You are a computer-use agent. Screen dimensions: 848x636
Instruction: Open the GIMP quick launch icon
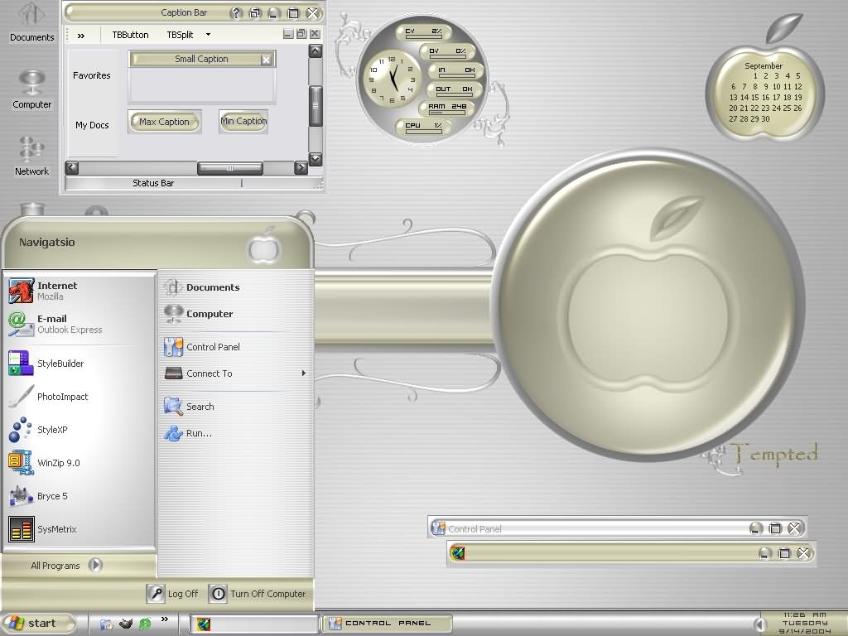126,624
